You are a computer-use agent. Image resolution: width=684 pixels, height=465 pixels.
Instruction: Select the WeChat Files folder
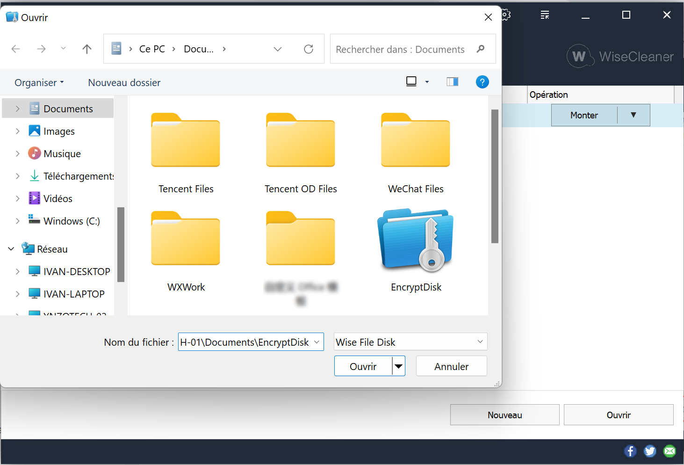coord(416,153)
